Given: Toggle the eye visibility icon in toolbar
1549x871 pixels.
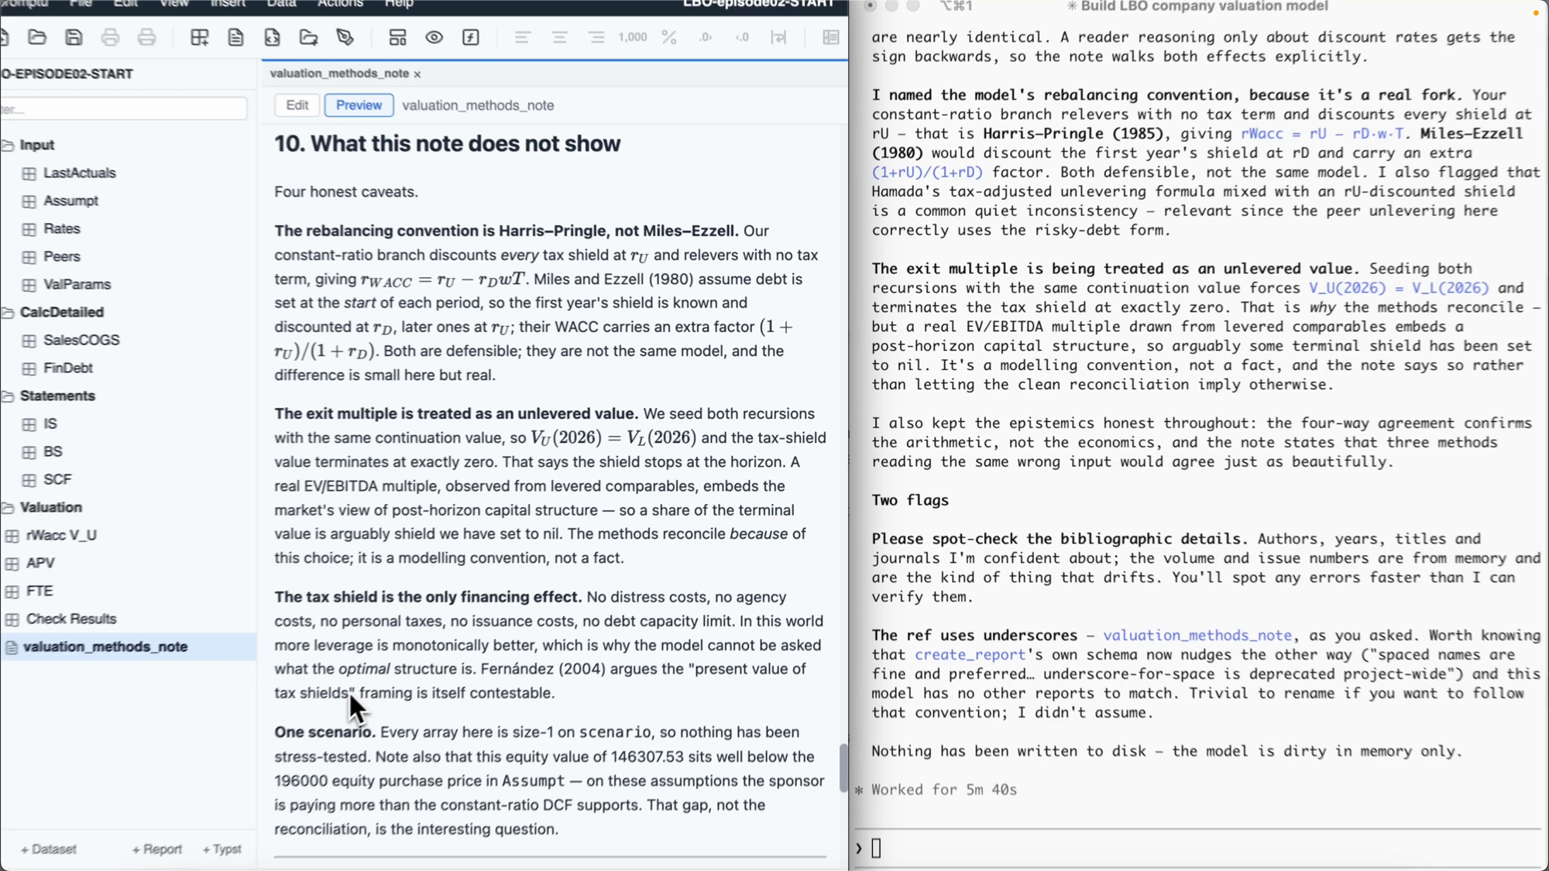Looking at the screenshot, I should coord(434,37).
